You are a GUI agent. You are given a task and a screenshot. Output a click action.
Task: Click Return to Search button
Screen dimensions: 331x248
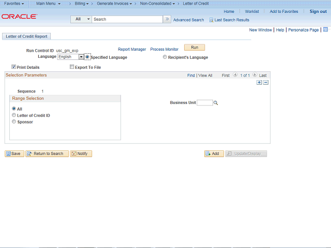(47, 153)
